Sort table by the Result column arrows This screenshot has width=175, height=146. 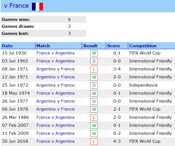coord(103,46)
